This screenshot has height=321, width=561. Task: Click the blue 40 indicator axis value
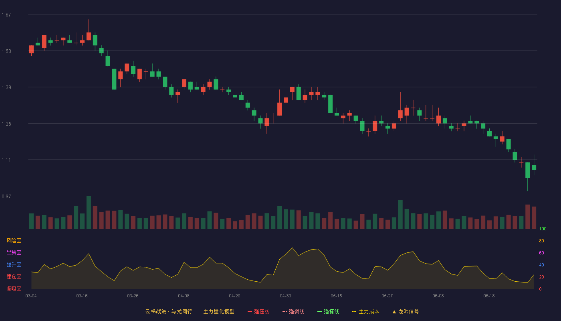pyautogui.click(x=541, y=265)
